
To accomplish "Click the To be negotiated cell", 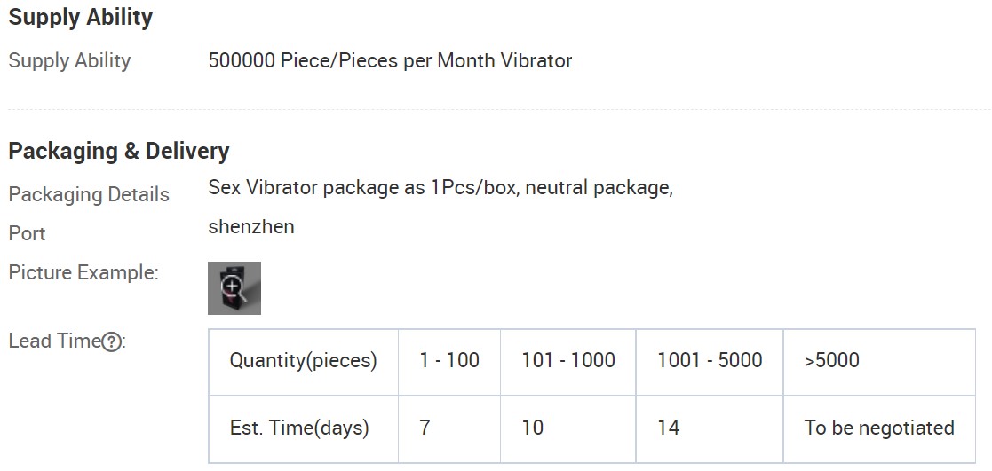I will (x=879, y=429).
